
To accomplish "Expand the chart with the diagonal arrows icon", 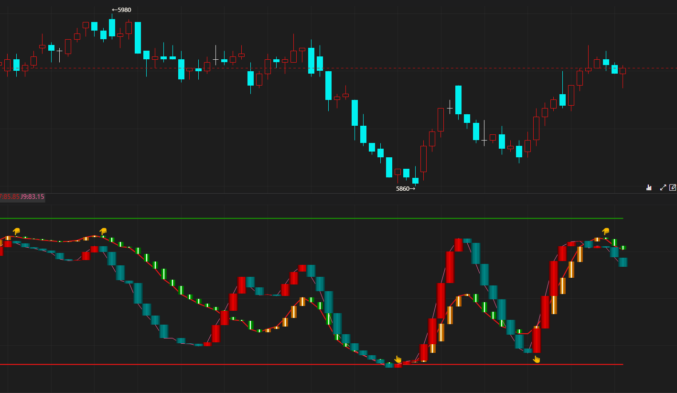I will pyautogui.click(x=663, y=187).
